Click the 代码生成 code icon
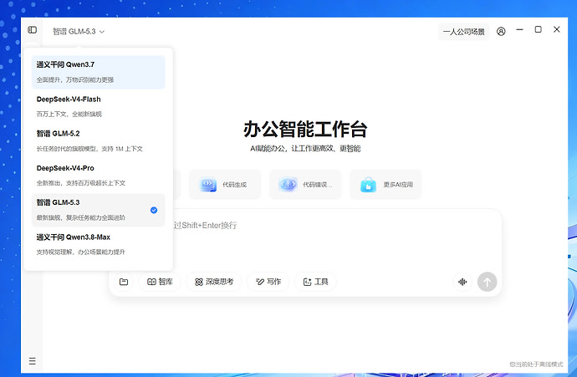577x377 pixels. point(208,184)
